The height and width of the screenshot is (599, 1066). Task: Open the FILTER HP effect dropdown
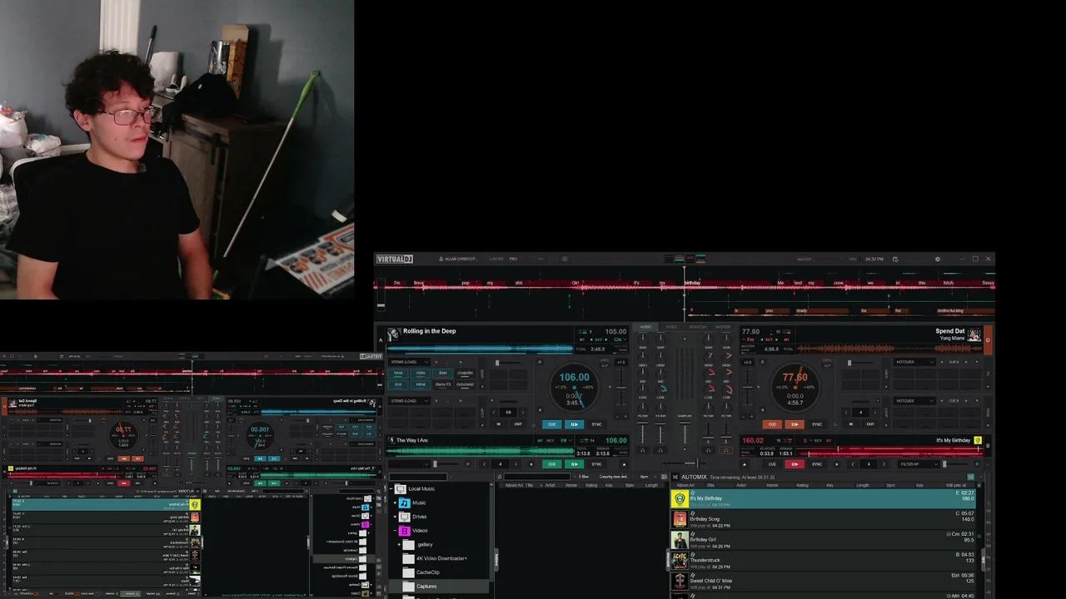pos(919,464)
